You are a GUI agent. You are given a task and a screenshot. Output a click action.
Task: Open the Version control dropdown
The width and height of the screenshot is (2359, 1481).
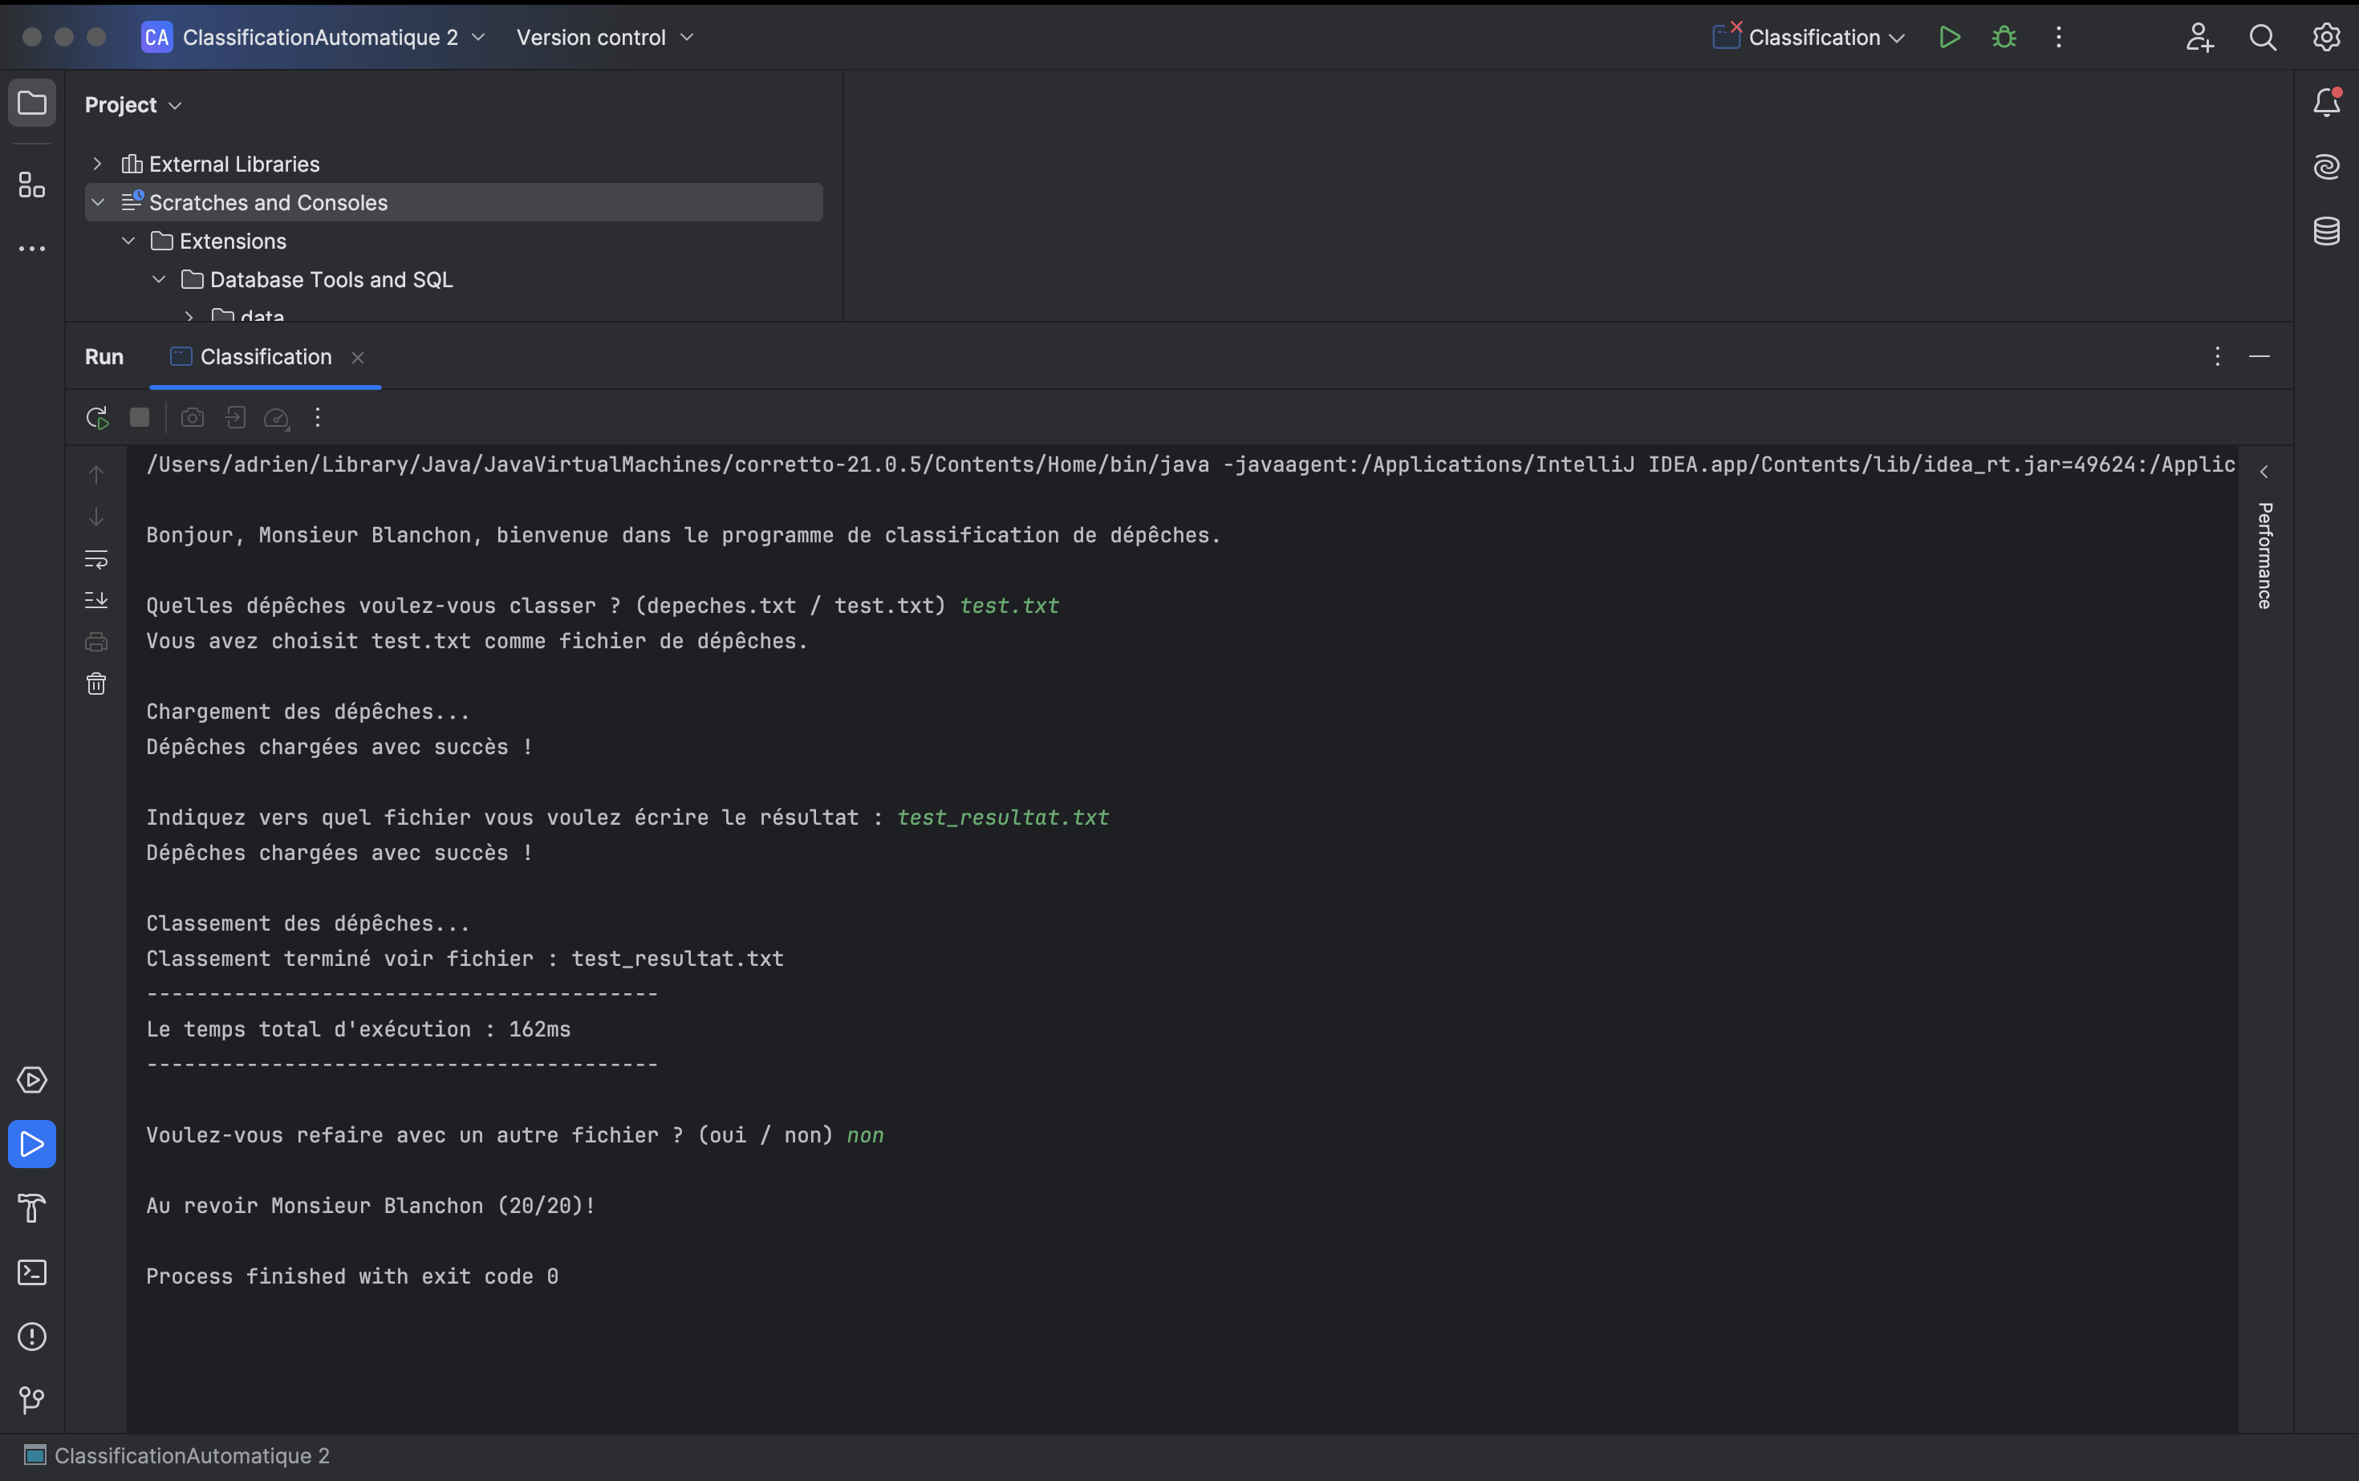coord(604,37)
